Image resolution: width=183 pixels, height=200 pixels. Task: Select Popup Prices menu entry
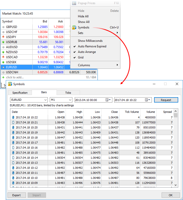[x=95, y=3]
